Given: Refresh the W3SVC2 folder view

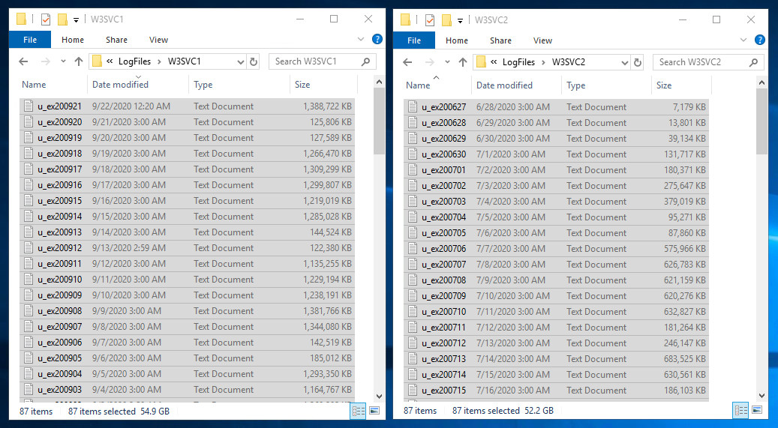Looking at the screenshot, I should [x=638, y=62].
